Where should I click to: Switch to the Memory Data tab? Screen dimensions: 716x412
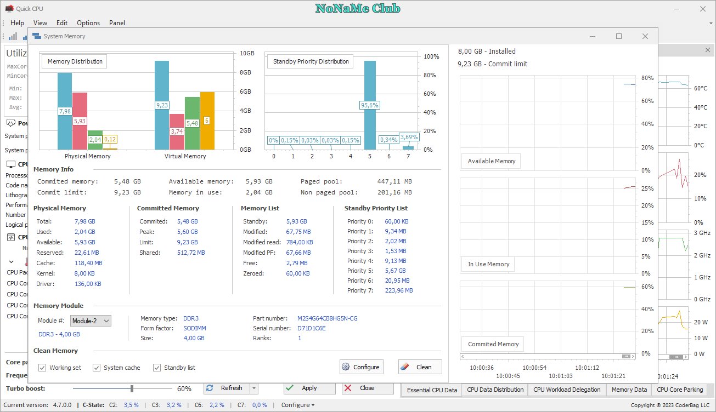[629, 390]
